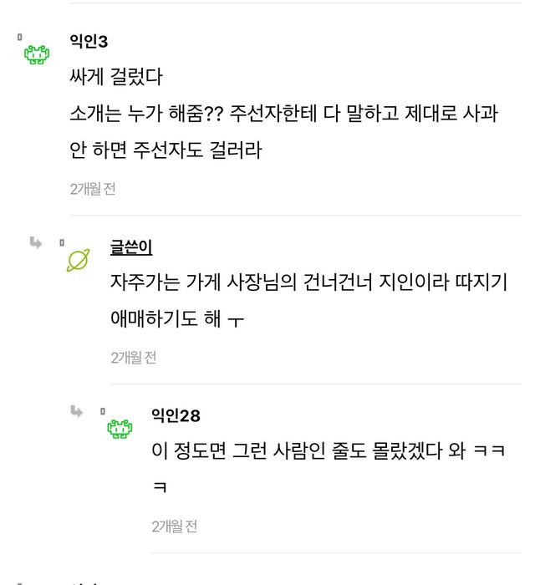Viewport: 535px width, 585px height.
Task: Open the 익인28 username
Action: [x=176, y=415]
